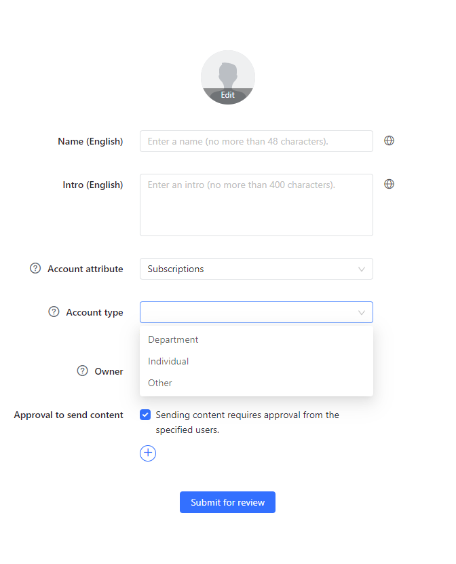Open the Account attribute dropdown
This screenshot has height=564, width=456.
tap(256, 269)
